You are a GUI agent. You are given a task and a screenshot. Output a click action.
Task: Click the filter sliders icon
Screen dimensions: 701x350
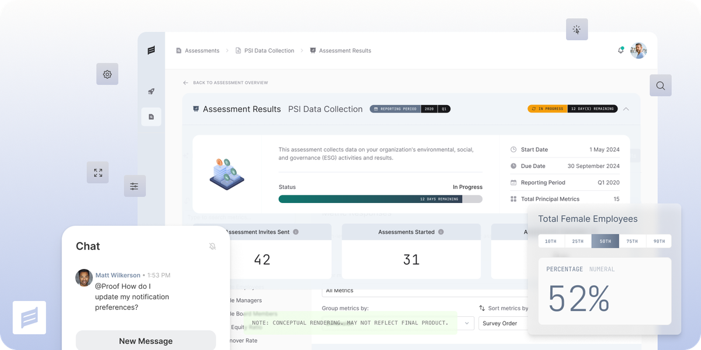(134, 185)
